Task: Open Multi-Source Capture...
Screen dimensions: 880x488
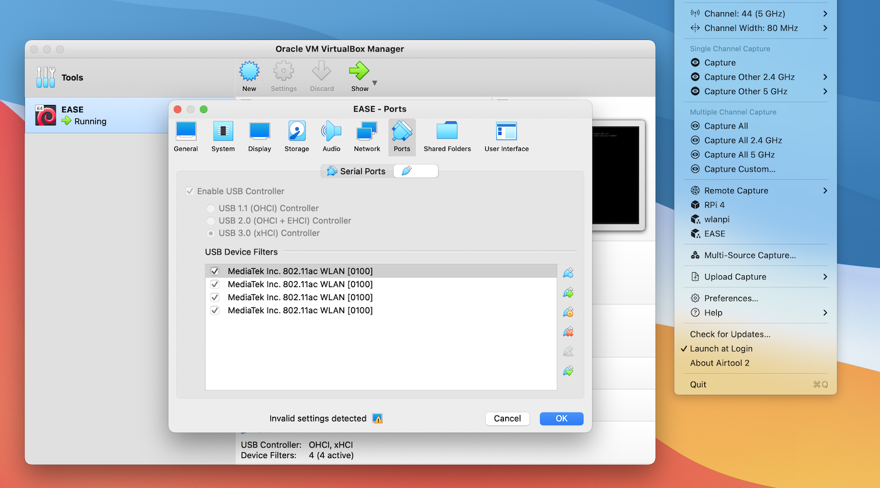Action: pos(755,255)
